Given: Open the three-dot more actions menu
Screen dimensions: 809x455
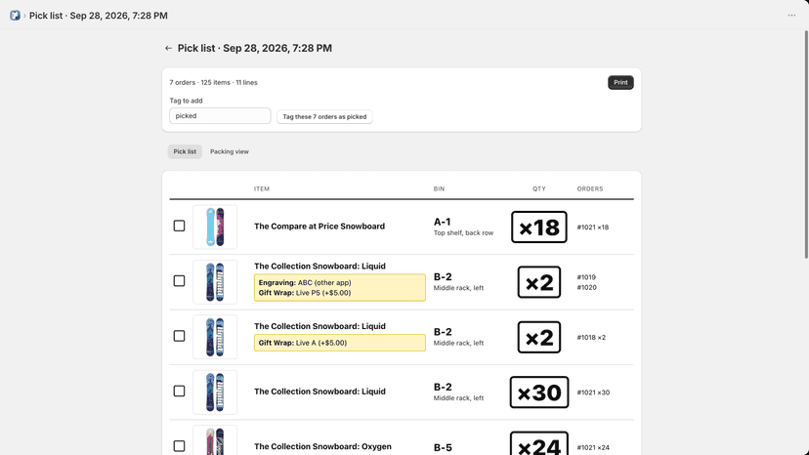Looking at the screenshot, I should (791, 16).
